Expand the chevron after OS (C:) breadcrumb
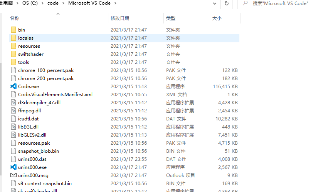Screen dimensions: 313x192 click(42, 3)
